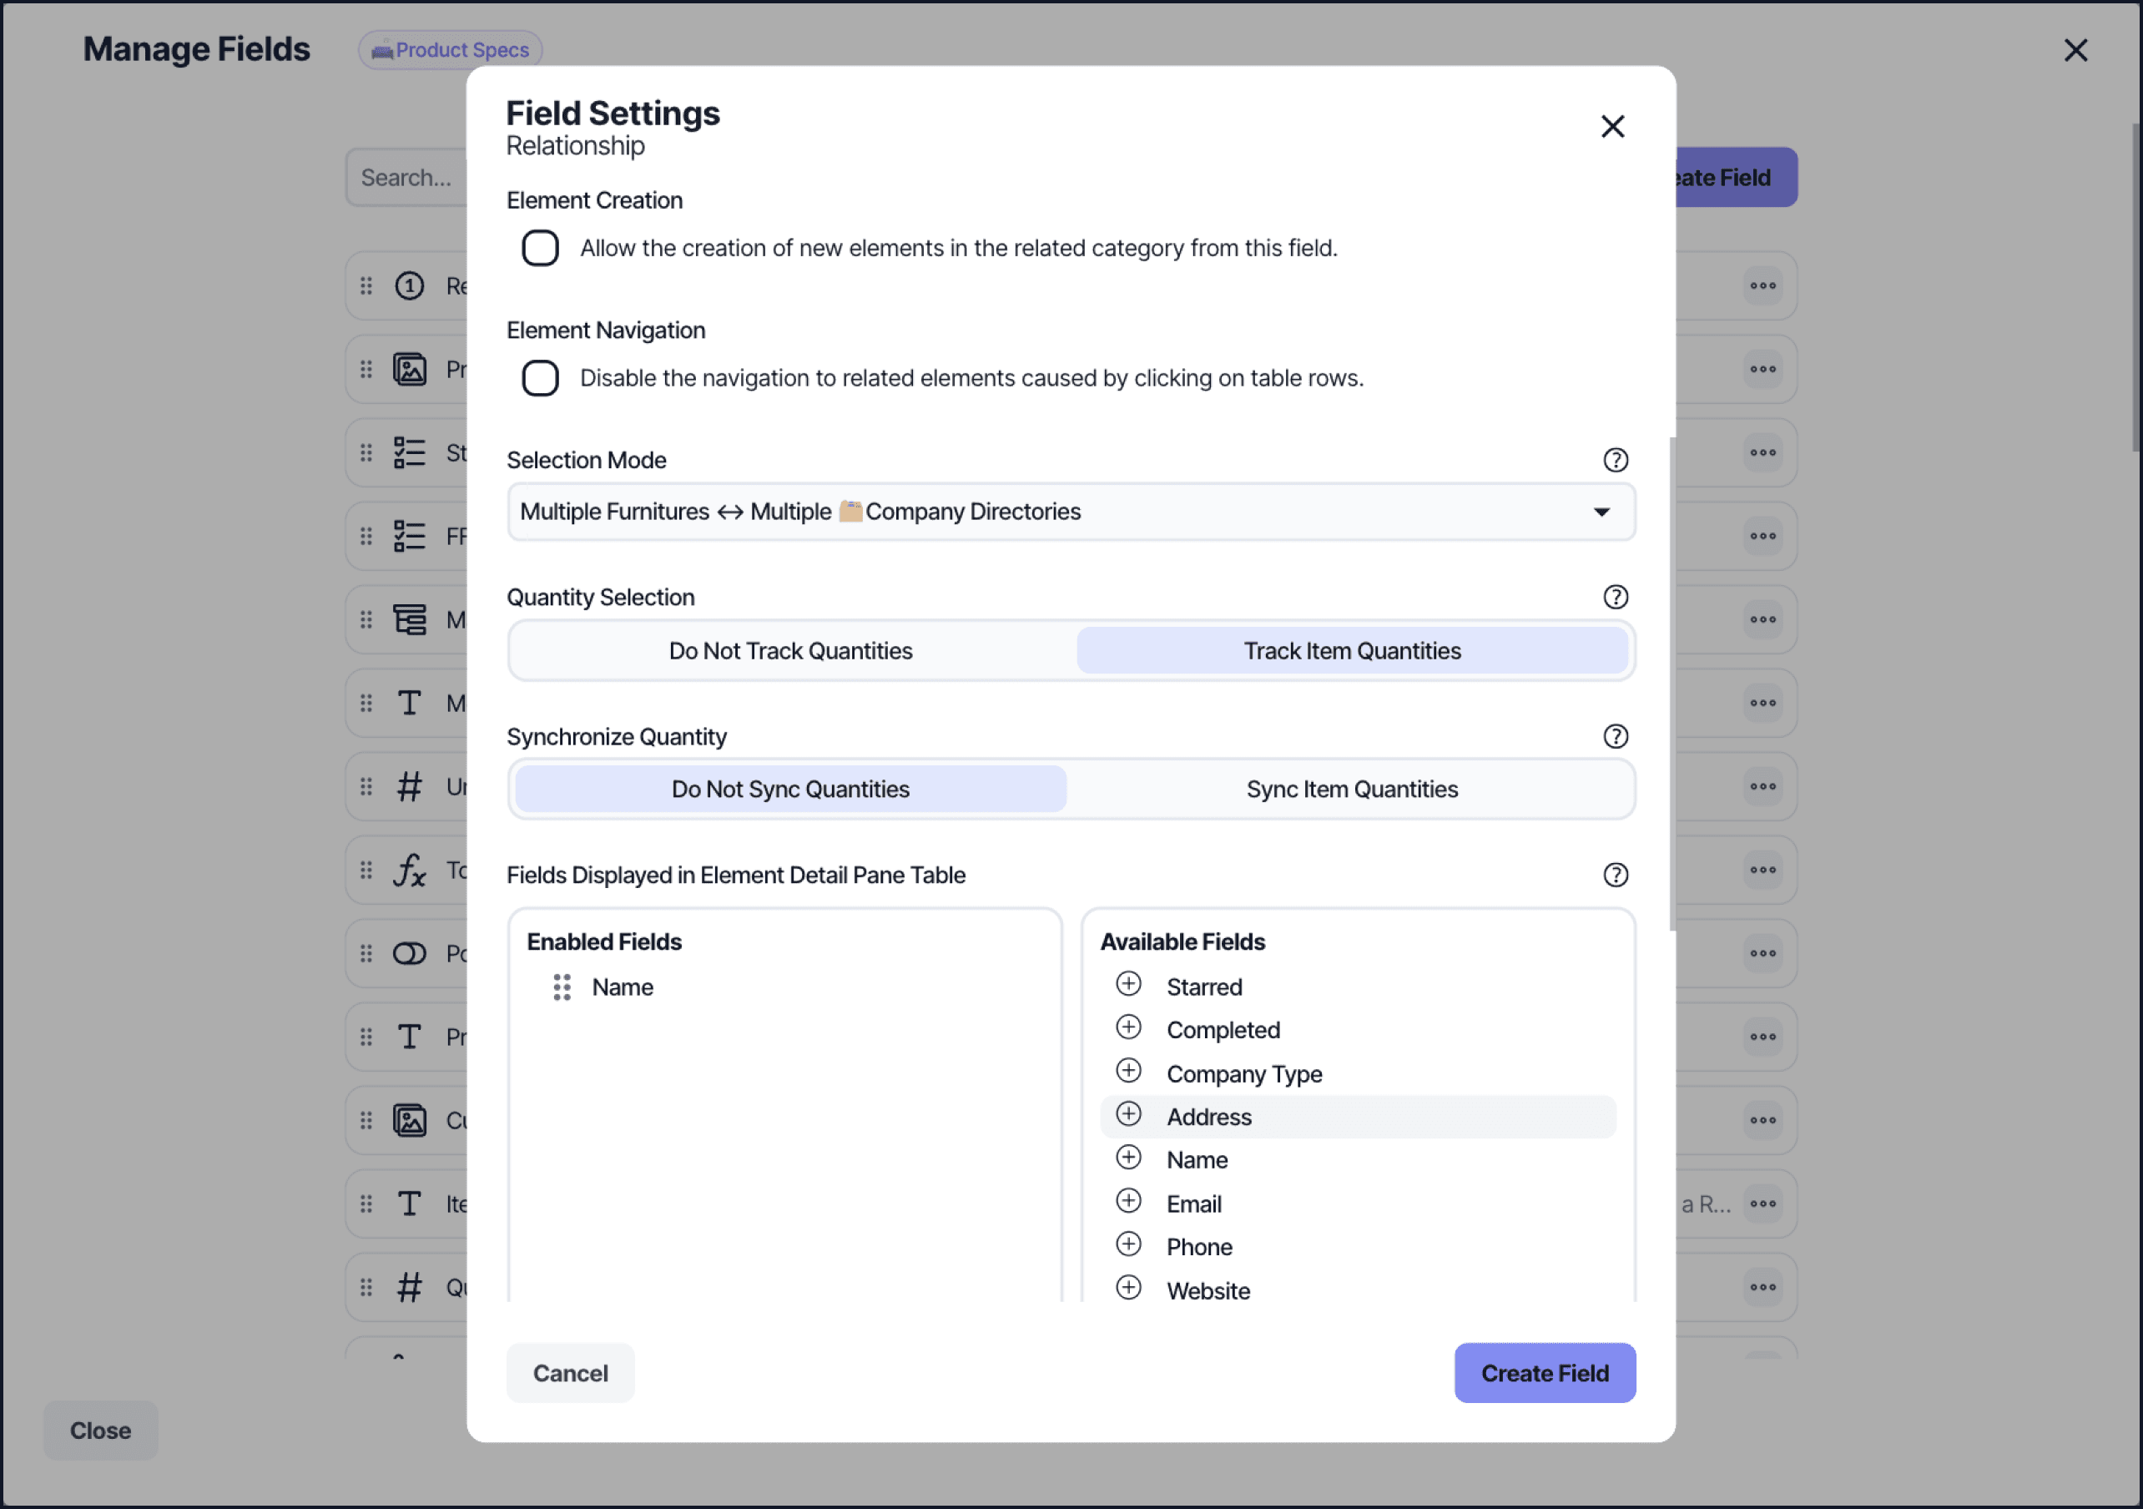The height and width of the screenshot is (1509, 2143).
Task: Add Email field via plus icon
Action: (1128, 1201)
